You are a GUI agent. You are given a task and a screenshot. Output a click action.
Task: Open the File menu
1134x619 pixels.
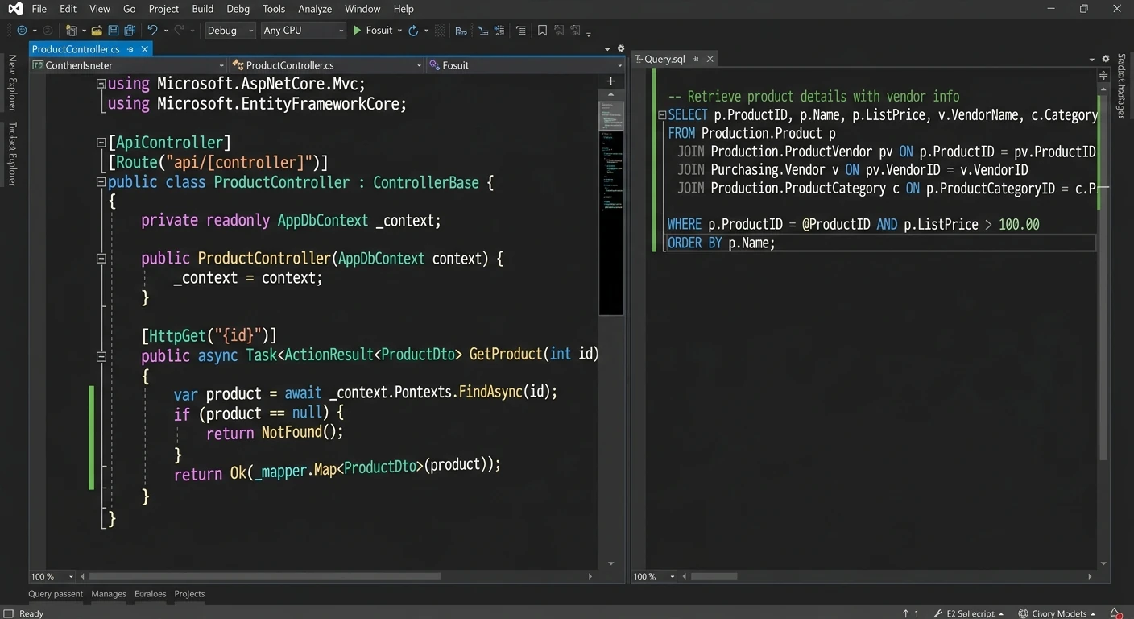click(x=39, y=9)
